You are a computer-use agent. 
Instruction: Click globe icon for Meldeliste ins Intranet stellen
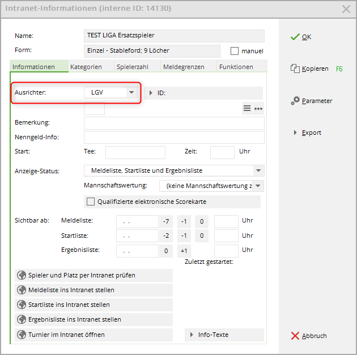22,290
